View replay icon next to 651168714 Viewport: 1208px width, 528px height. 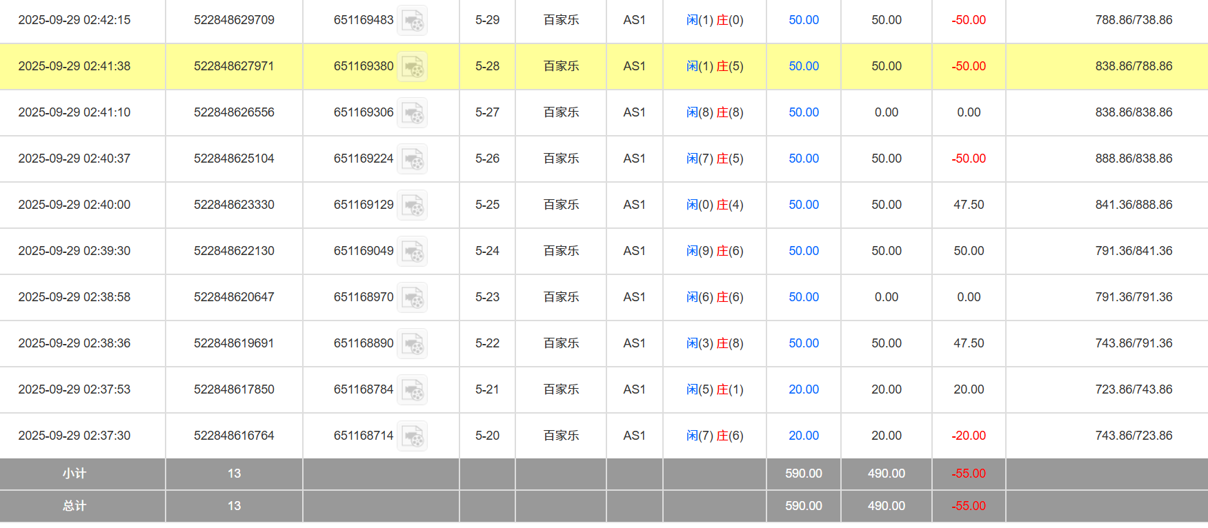413,436
